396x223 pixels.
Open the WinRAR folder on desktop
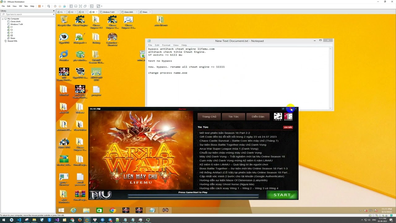[x=64, y=91]
